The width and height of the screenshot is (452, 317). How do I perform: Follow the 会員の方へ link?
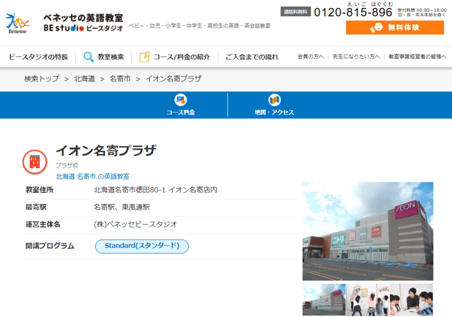point(311,57)
